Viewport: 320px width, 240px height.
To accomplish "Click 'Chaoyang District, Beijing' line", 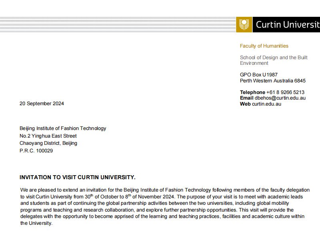I will pos(48,143).
